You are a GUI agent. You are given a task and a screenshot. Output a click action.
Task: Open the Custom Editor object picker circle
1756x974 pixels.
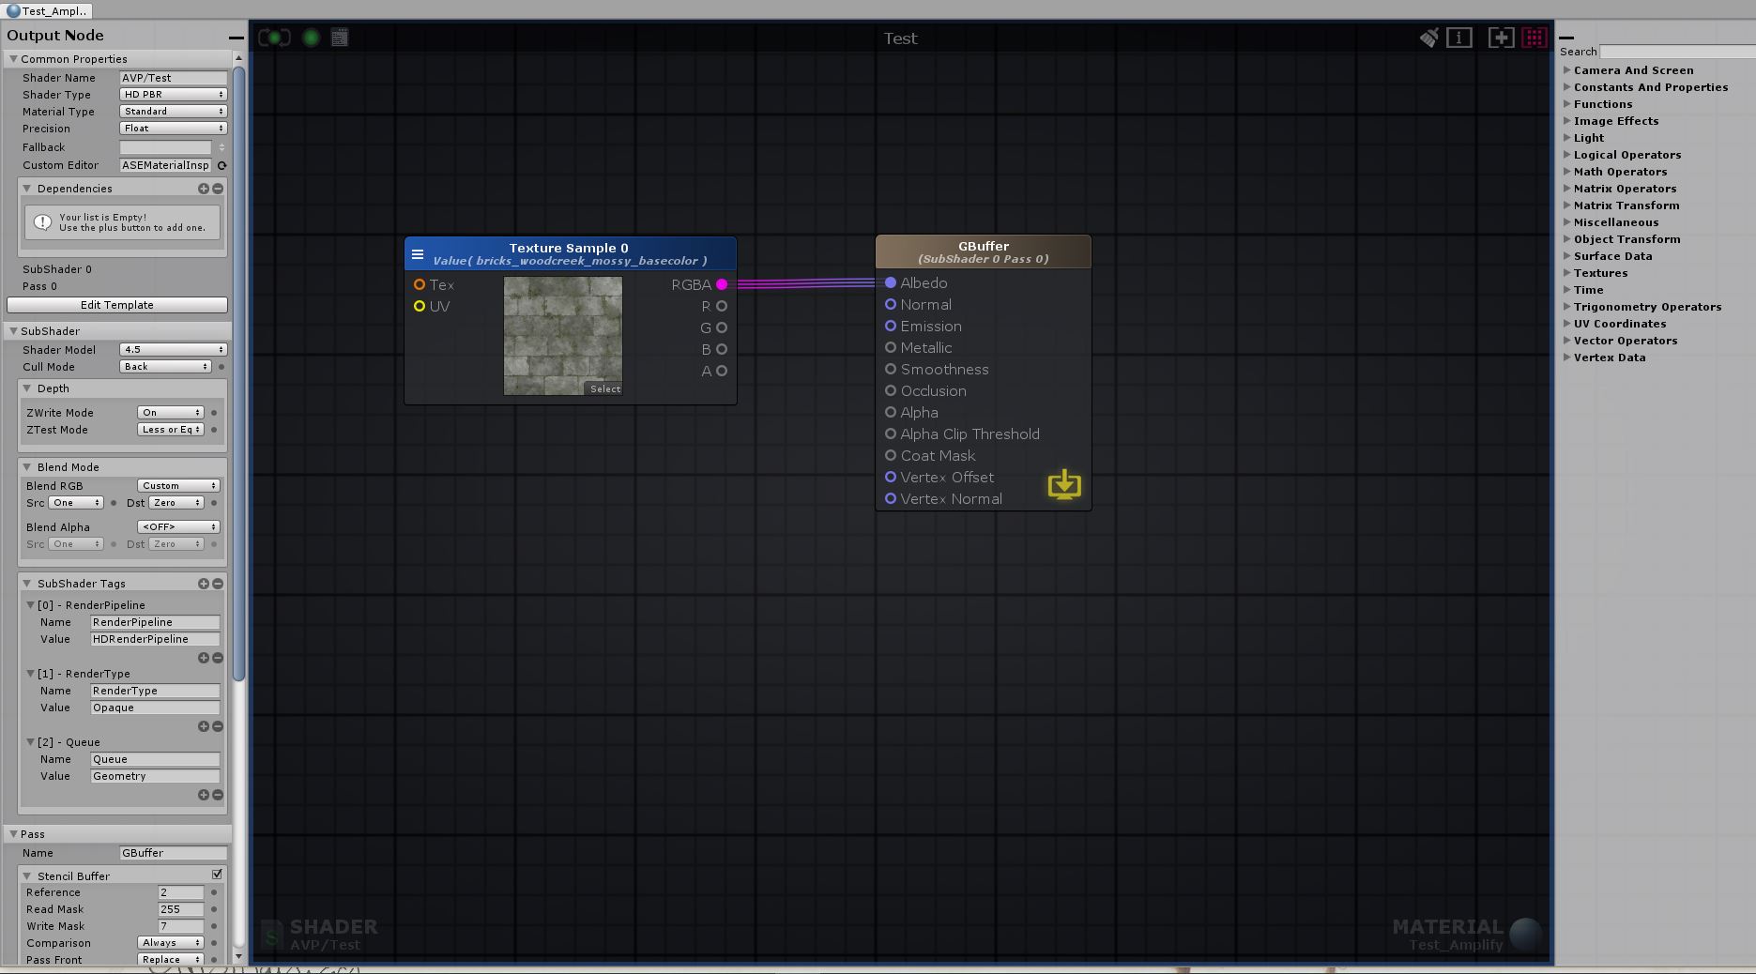221,165
